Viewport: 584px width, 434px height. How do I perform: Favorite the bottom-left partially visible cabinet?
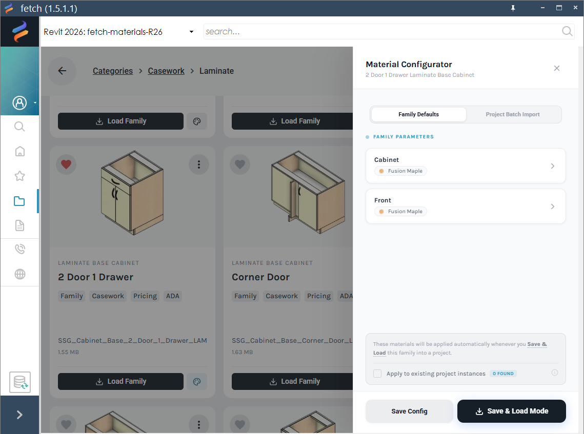pos(66,424)
